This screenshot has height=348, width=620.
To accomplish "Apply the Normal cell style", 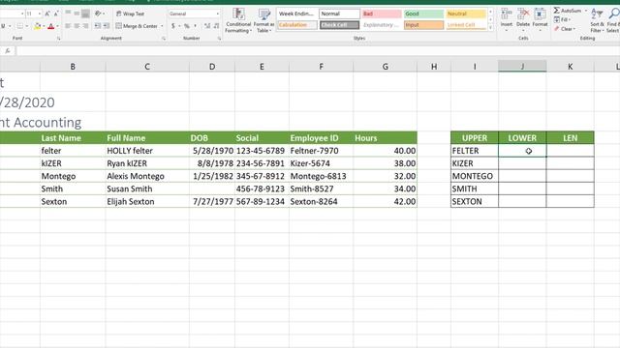I will 339,14.
